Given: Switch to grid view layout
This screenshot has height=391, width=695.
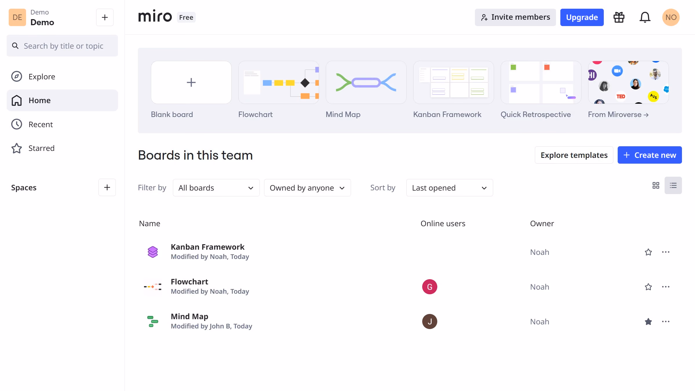Looking at the screenshot, I should coord(656,185).
